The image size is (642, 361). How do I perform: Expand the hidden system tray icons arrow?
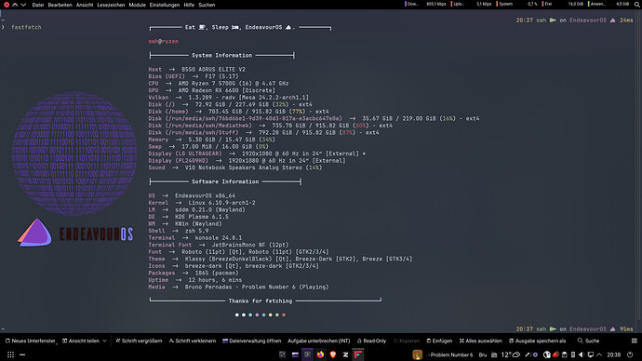coord(599,354)
